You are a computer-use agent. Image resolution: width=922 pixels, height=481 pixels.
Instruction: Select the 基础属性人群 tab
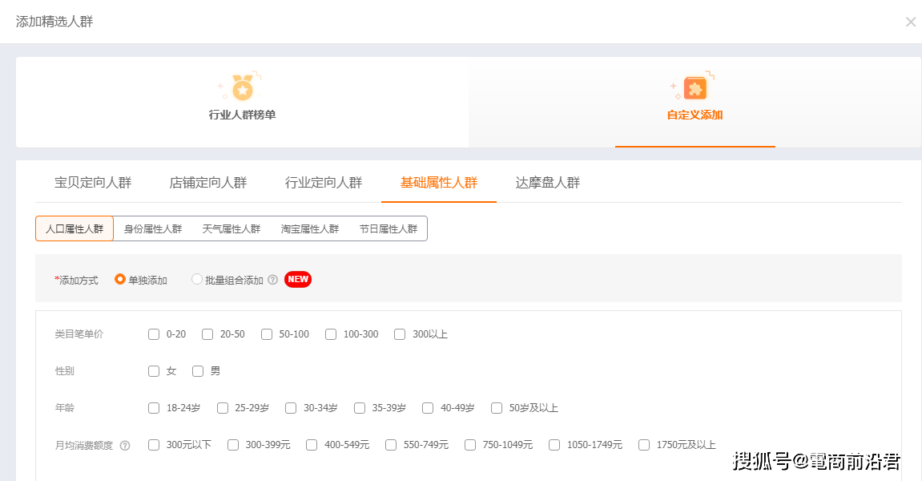point(439,183)
